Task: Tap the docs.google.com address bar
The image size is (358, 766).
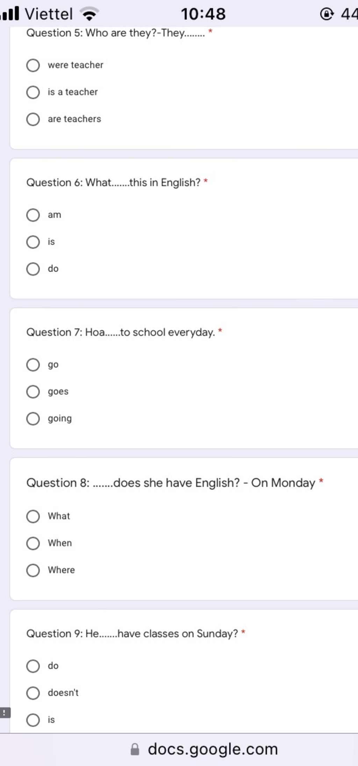Action: [204, 749]
